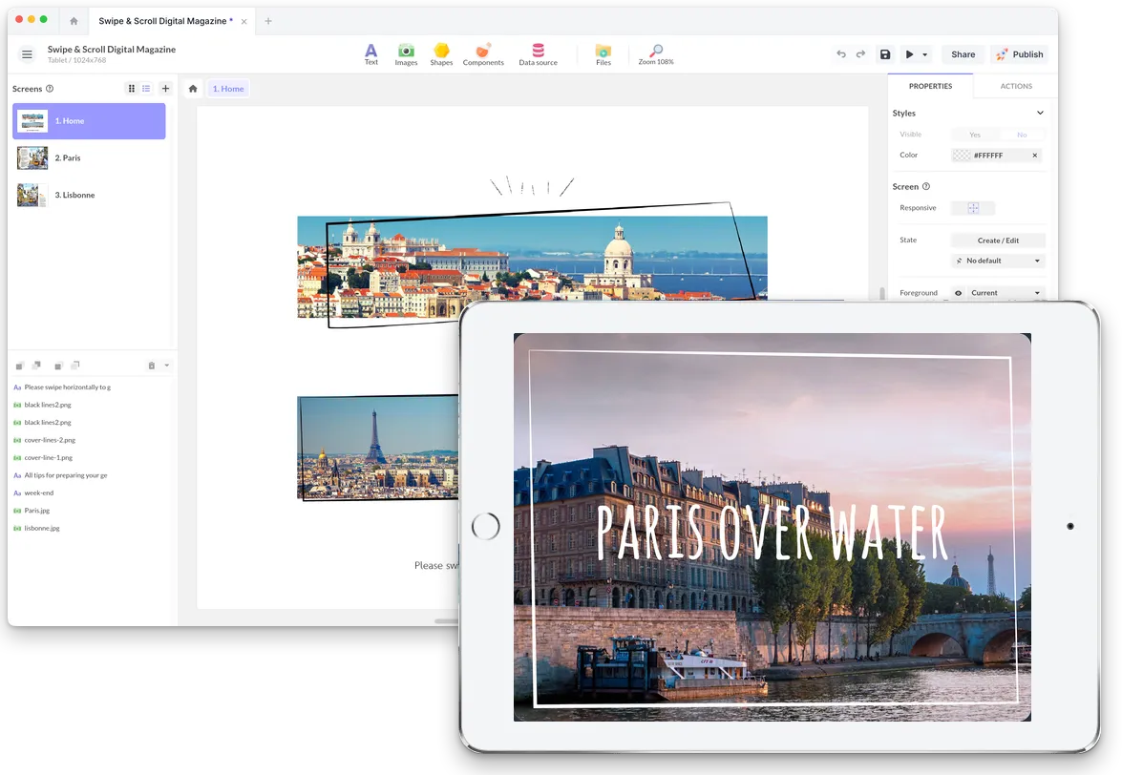Open the Foreground Current dropdown
1122x775 pixels.
[1005, 293]
